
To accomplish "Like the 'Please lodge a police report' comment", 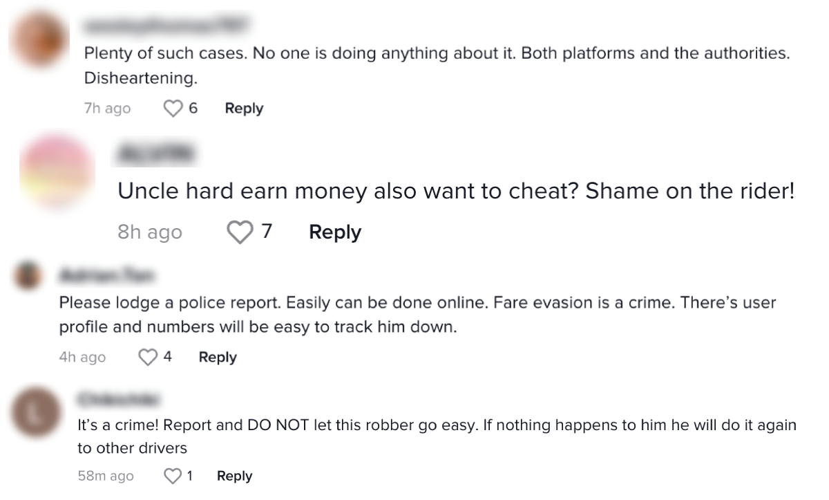I will (148, 358).
